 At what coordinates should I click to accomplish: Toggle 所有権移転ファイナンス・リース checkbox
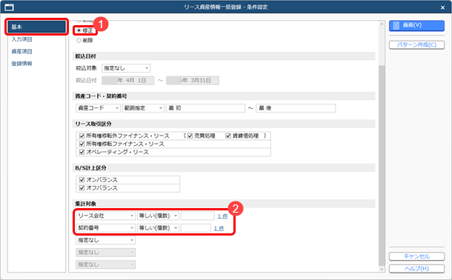tap(82, 144)
